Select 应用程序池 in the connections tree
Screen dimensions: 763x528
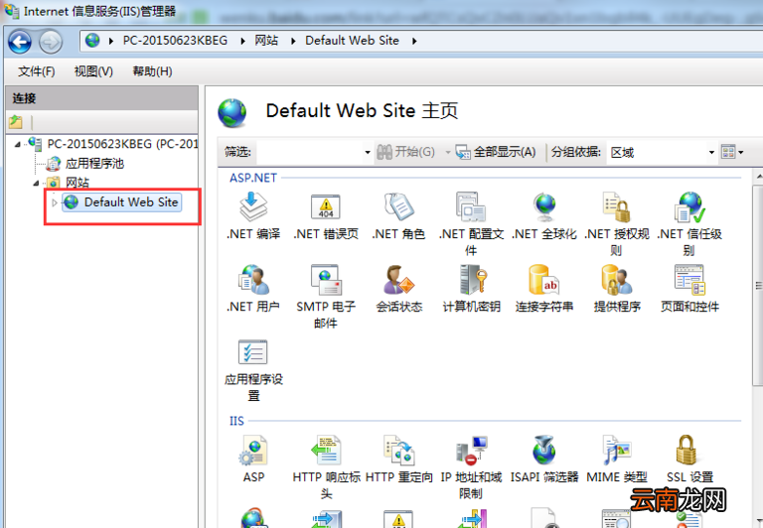pos(94,164)
